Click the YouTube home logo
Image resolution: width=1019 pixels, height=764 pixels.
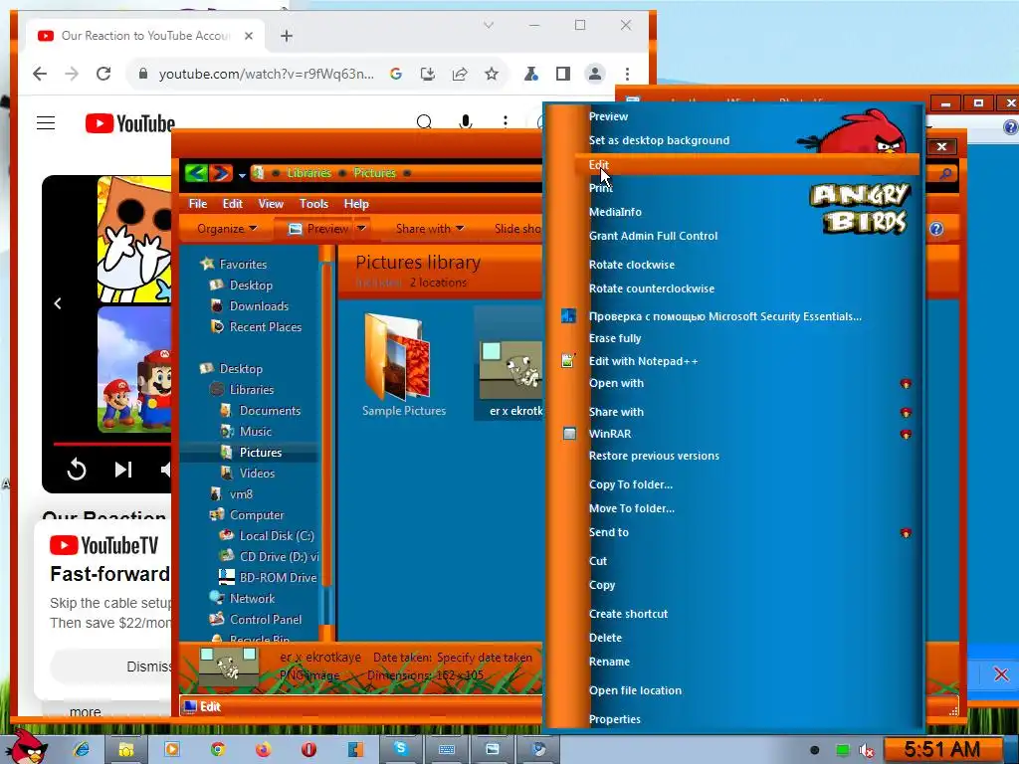pyautogui.click(x=130, y=122)
